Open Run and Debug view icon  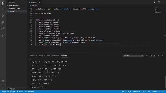[x=3, y=22]
